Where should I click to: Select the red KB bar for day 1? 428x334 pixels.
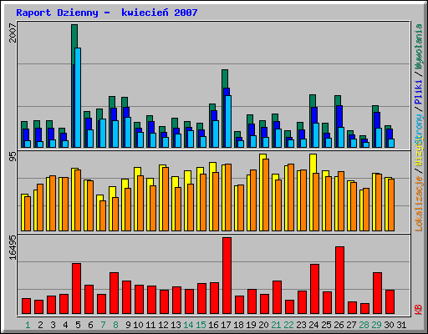pyautogui.click(x=26, y=306)
